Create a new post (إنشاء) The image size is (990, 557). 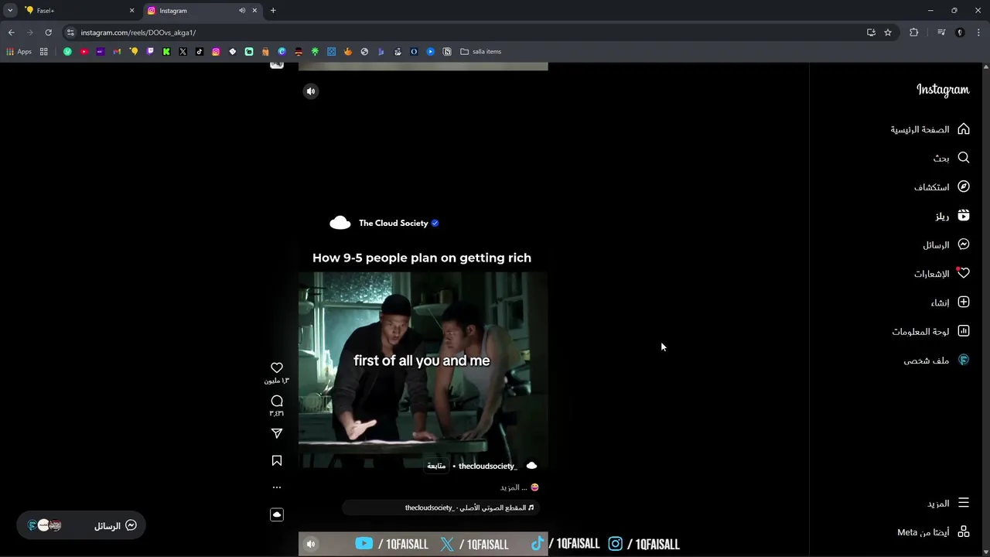950,302
